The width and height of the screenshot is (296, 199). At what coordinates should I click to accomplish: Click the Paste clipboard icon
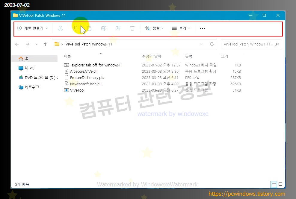click(x=89, y=28)
